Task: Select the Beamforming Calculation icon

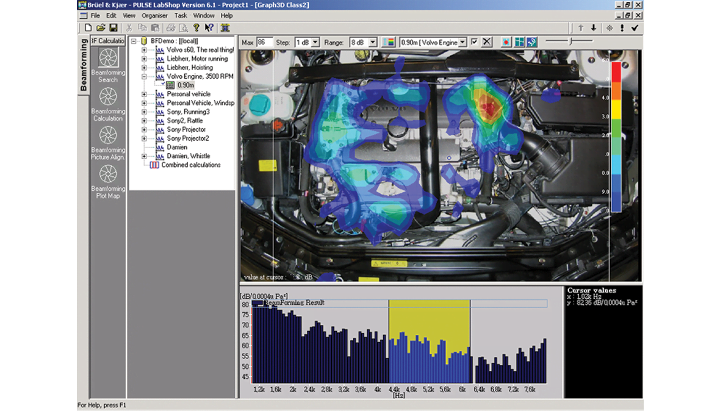Action: [x=108, y=98]
